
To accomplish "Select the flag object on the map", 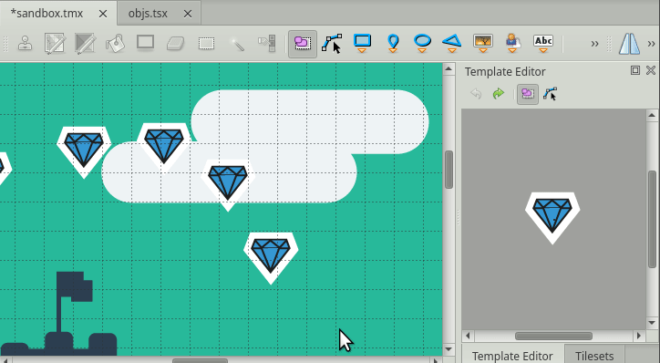I will pyautogui.click(x=75, y=303).
